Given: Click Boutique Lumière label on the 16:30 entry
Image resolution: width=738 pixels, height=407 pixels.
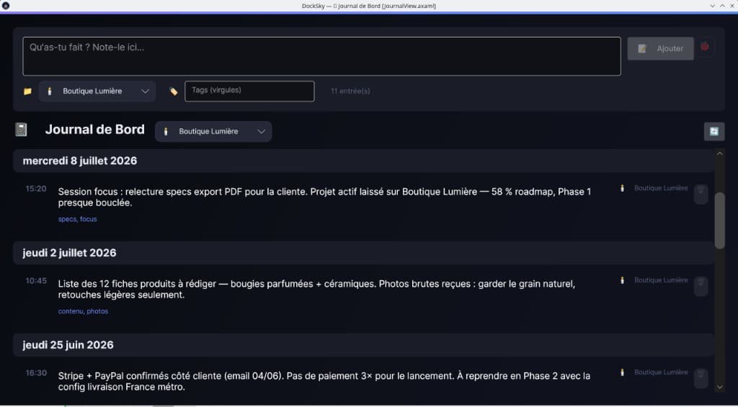Looking at the screenshot, I should [661, 372].
